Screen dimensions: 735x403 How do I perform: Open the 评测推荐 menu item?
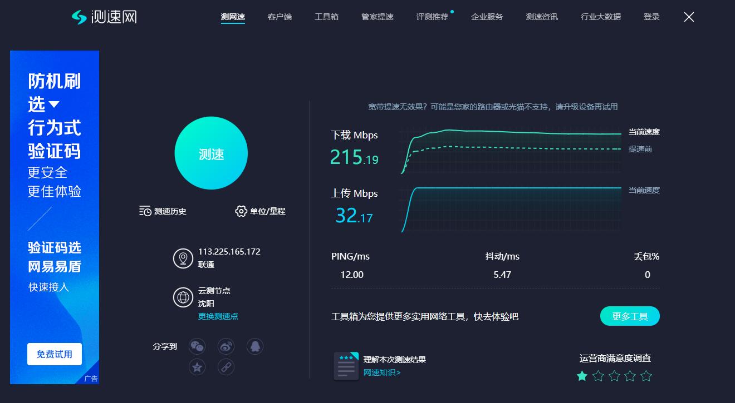(433, 17)
